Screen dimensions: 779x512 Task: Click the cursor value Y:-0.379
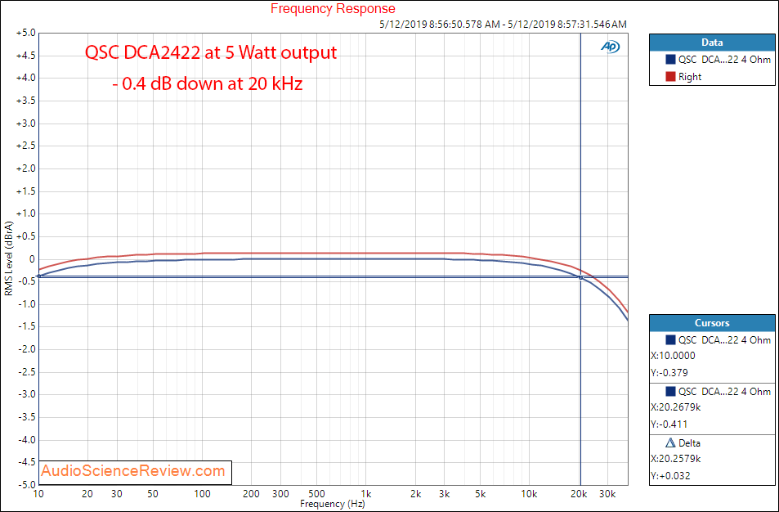(669, 373)
